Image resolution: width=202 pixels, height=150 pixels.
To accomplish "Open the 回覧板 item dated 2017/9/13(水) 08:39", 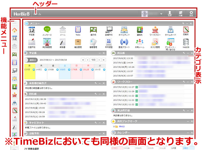I will pyautogui.click(x=65, y=99).
